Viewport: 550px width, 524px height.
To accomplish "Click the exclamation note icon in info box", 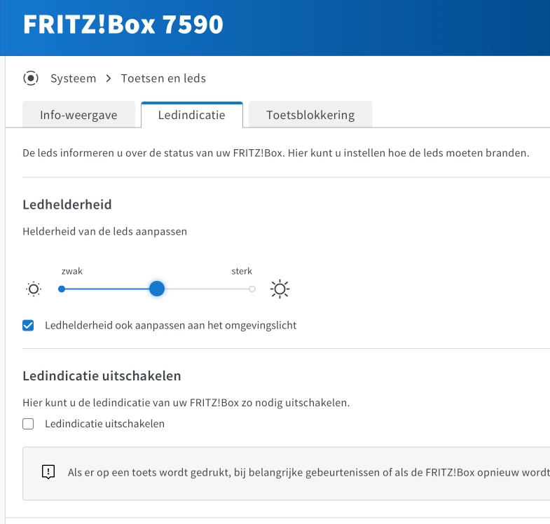I will (x=48, y=472).
